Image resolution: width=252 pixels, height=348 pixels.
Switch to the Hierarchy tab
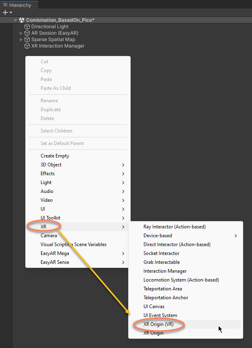coord(19,5)
